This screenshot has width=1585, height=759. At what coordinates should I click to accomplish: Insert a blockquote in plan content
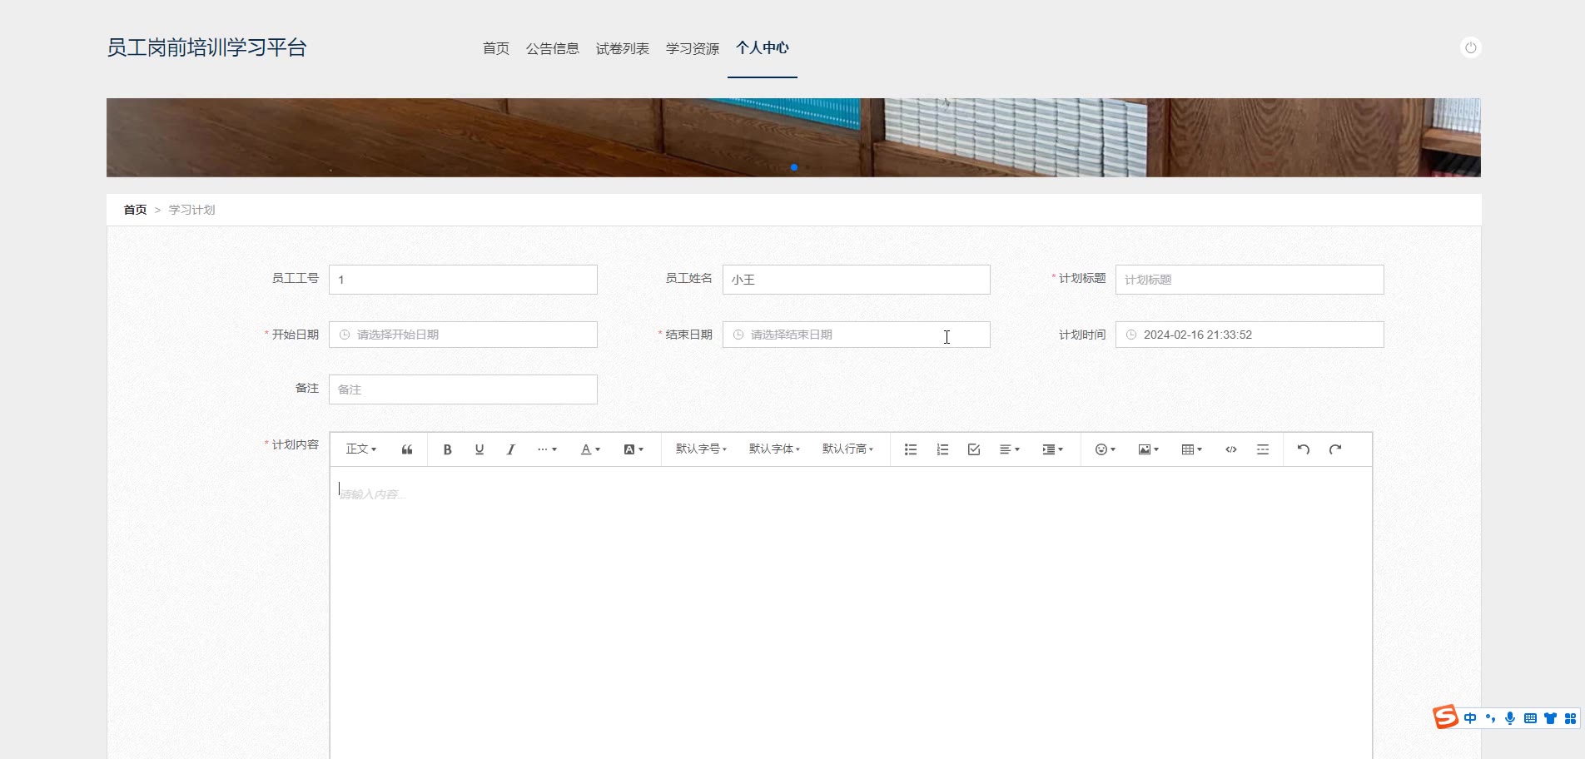[x=407, y=449]
